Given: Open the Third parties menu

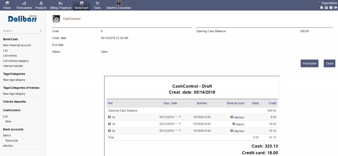Looking at the screenshot, I should click(x=24, y=5).
